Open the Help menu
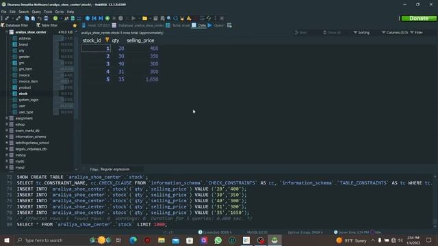 70,12
